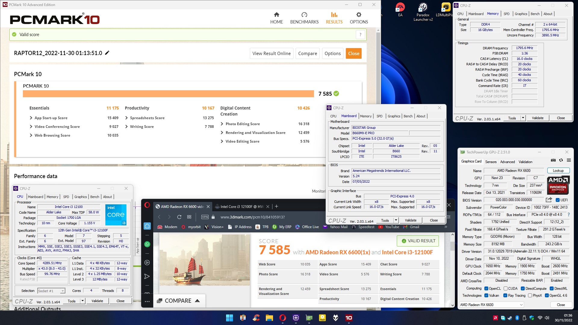578x325 pixels.
Task: Open Advanced tab in GPU-Z
Action: pyautogui.click(x=508, y=162)
